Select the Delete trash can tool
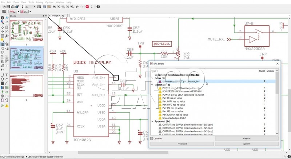Screen dimensions: 291x159 pos(2,45)
